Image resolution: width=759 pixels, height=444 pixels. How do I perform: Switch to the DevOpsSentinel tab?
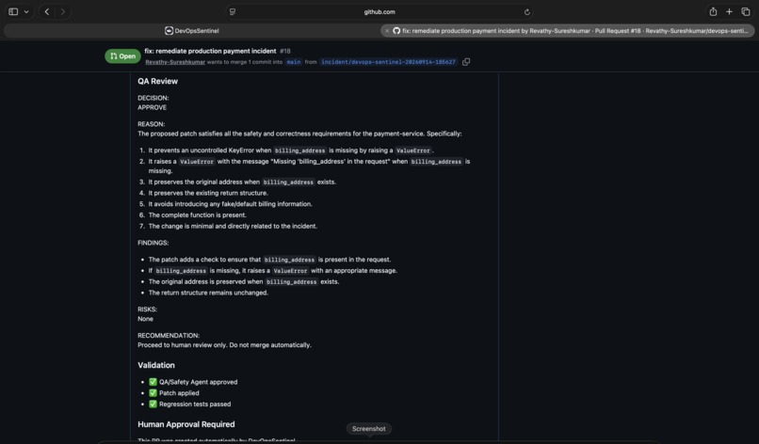click(x=192, y=30)
